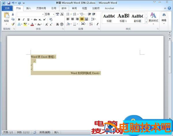This screenshot has width=173, height=136.
Task: Click the Font group dialog launcher
Action: pyautogui.click(x=63, y=29)
